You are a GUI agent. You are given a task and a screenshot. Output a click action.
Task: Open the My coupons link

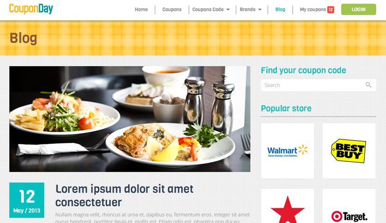pyautogui.click(x=313, y=9)
